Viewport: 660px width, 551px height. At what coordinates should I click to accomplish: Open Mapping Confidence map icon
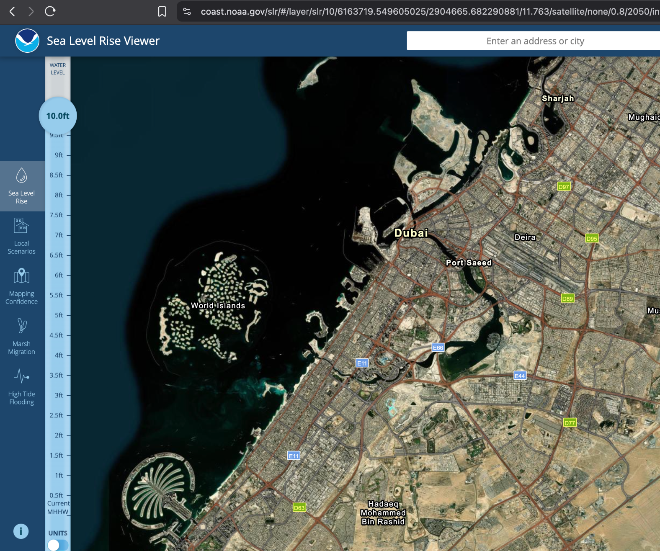(21, 276)
